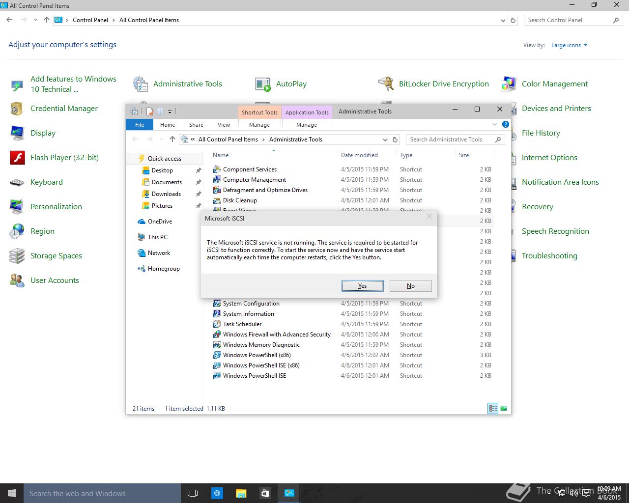629x503 pixels.
Task: Open the User Accounts icon
Action: click(x=17, y=280)
